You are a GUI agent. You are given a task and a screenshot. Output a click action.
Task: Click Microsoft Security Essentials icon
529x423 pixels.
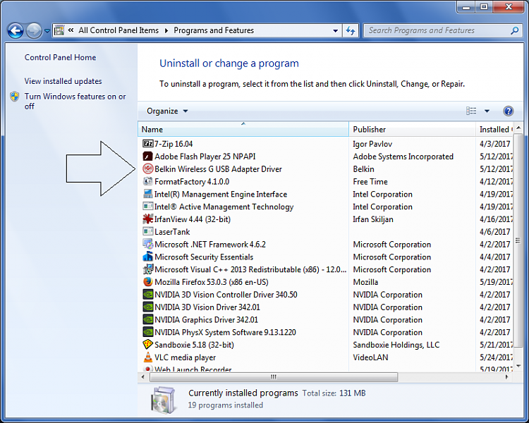148,257
